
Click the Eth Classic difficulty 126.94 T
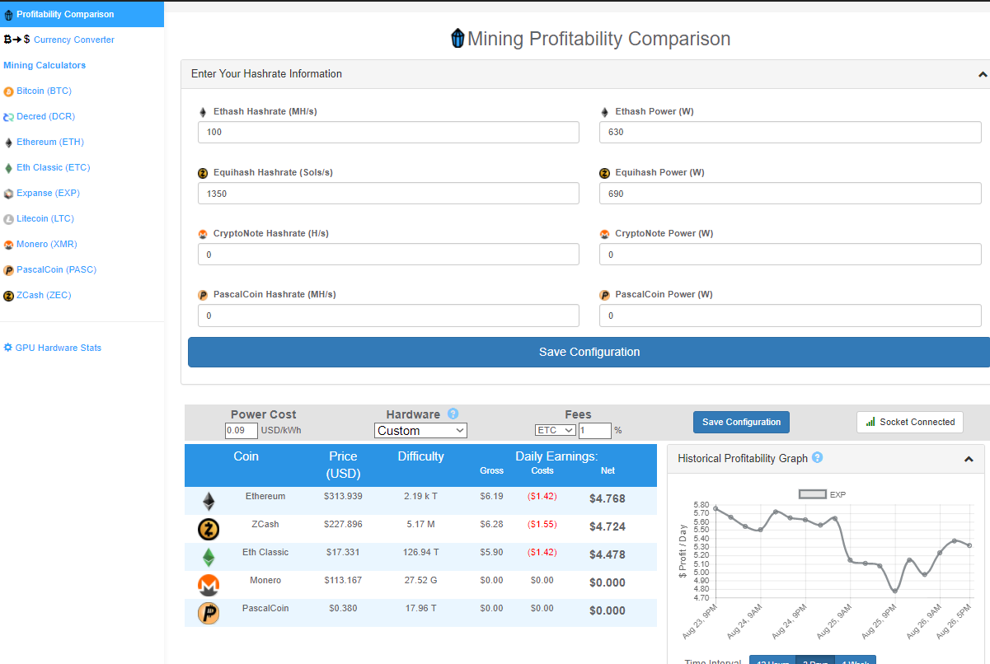click(421, 552)
